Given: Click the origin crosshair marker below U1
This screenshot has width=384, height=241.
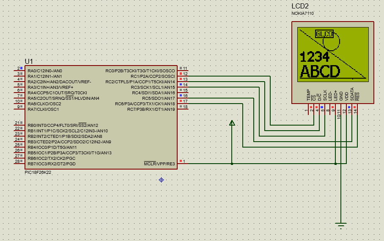Looking at the screenshot, I should [x=161, y=180].
